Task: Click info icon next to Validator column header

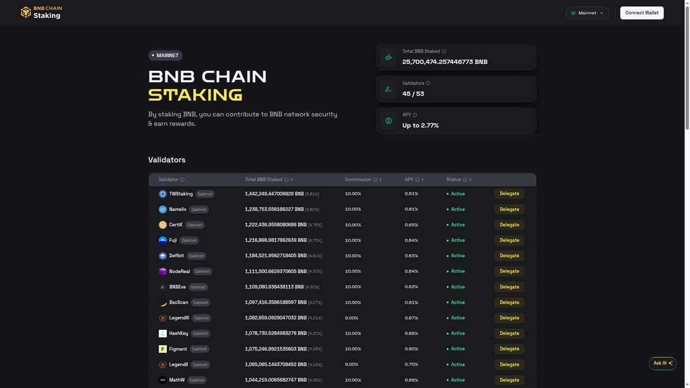Action: tap(182, 180)
